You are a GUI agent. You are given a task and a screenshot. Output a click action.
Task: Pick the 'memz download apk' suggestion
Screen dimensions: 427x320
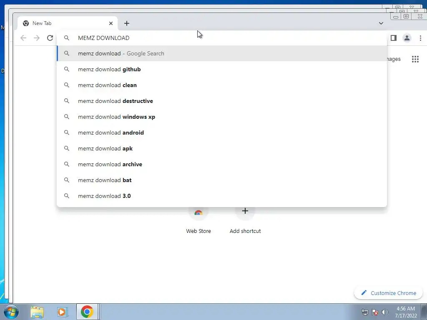point(222,148)
